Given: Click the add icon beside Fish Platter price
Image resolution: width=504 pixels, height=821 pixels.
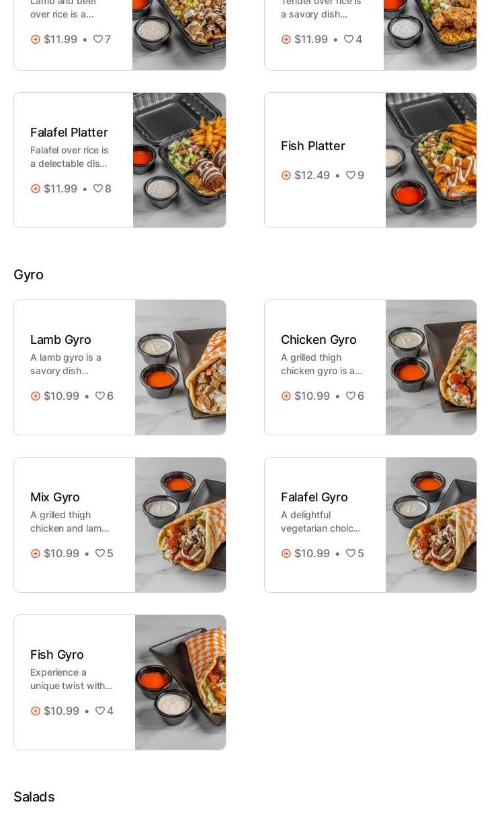Looking at the screenshot, I should coord(286,176).
